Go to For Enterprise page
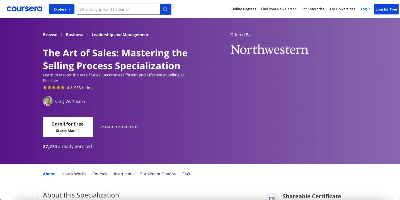This screenshot has width=400, height=200. coord(313,9)
